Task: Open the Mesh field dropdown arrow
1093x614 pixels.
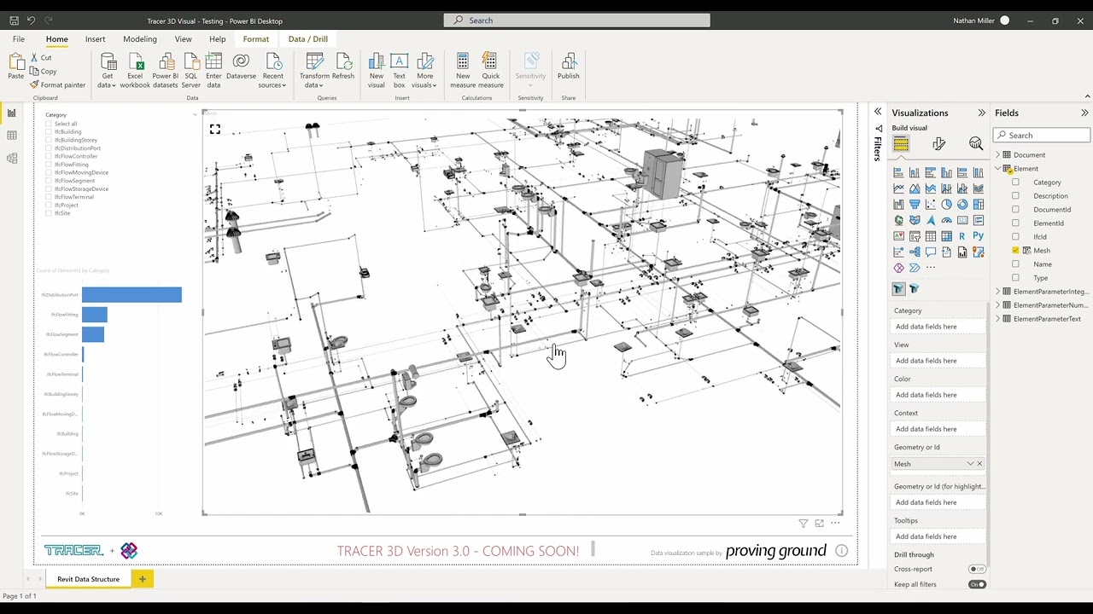Action: tap(970, 464)
